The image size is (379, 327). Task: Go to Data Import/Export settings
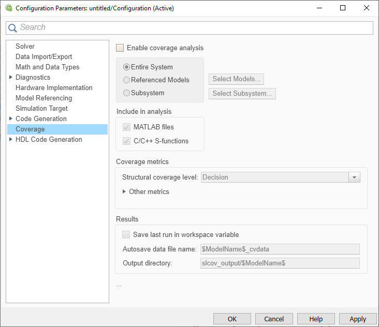[x=43, y=57]
